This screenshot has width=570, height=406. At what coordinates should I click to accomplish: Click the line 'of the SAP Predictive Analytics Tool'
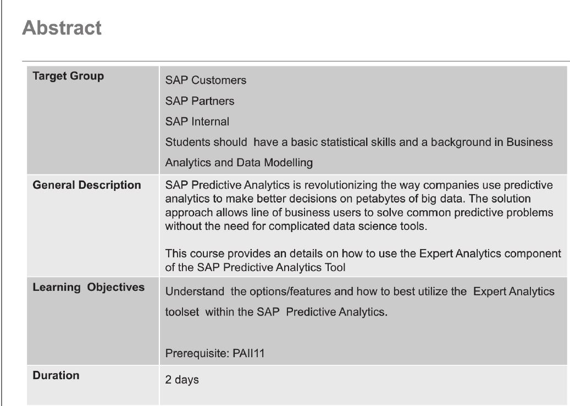point(255,267)
